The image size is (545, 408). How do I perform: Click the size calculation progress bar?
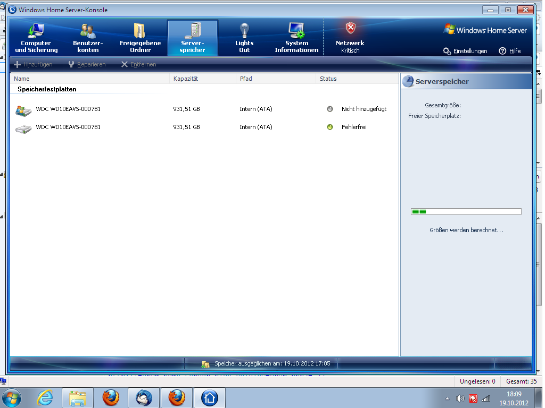[466, 211]
